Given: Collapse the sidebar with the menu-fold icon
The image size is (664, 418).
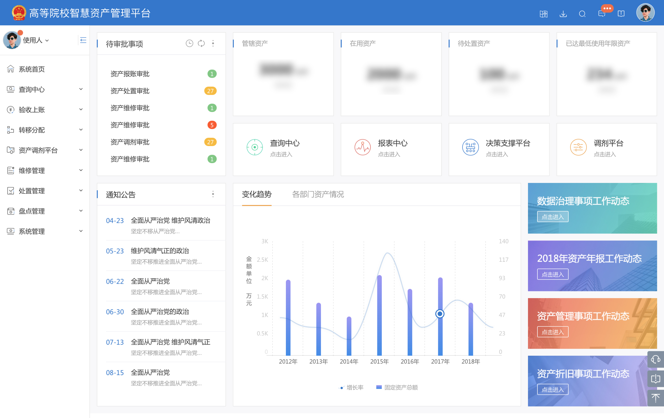Looking at the screenshot, I should point(83,40).
